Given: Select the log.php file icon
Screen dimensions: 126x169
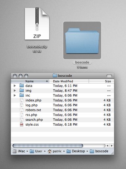Looking at the screenshot, I should [22, 105].
